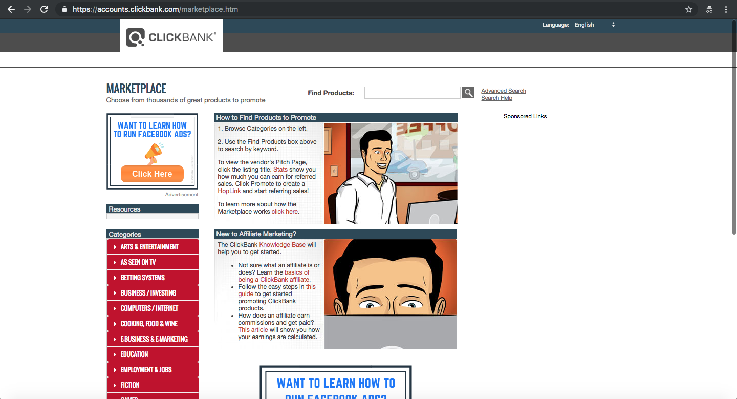Open the Employment & Jobs category
The image size is (737, 399).
point(153,370)
